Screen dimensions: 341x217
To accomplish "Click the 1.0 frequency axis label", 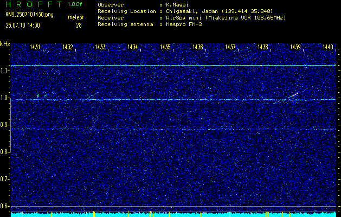I will tap(4, 98).
